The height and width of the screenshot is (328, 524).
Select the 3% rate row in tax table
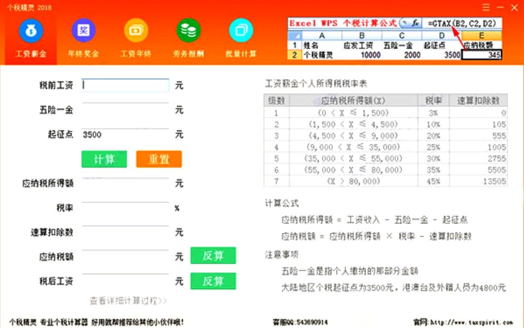tap(386, 113)
